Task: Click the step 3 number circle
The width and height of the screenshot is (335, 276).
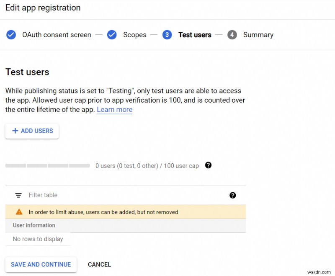Action: [x=167, y=35]
